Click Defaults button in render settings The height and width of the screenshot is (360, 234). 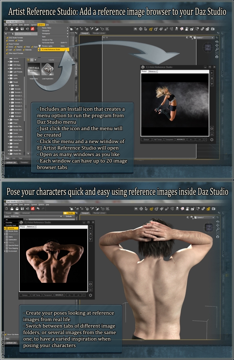69,216
